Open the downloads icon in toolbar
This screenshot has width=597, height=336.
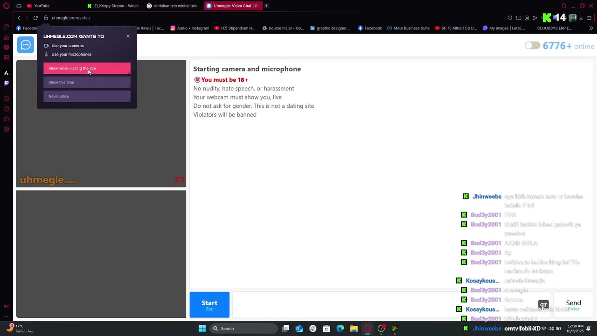(x=581, y=18)
